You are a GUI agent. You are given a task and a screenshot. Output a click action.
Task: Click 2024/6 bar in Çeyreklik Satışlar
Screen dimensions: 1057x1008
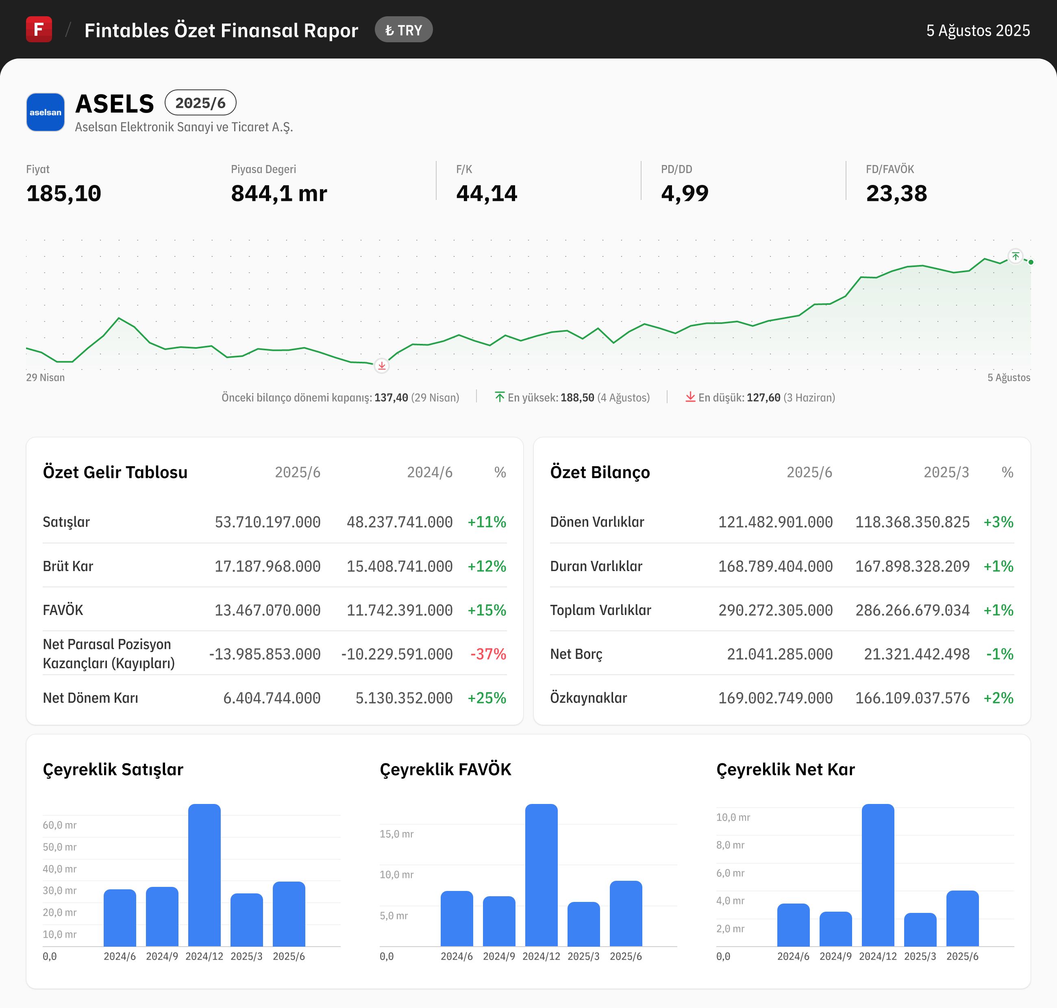120,918
